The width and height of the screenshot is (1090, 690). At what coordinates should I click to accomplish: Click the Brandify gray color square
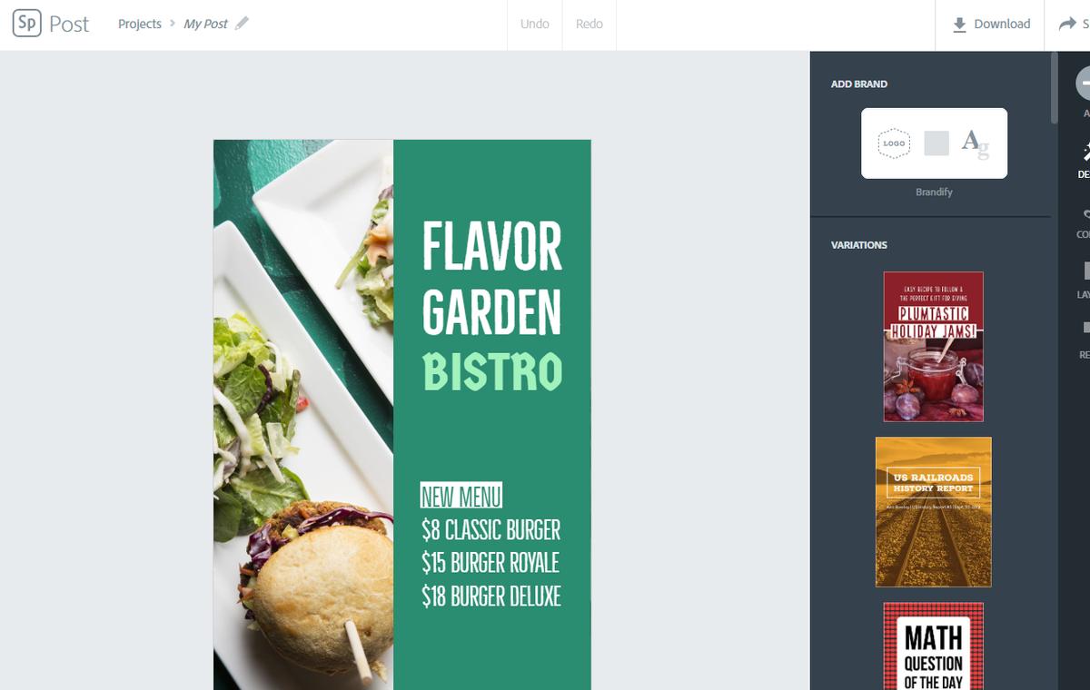[x=936, y=143]
